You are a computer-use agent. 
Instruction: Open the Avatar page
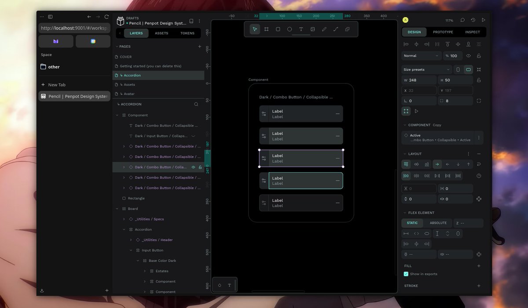[158, 94]
